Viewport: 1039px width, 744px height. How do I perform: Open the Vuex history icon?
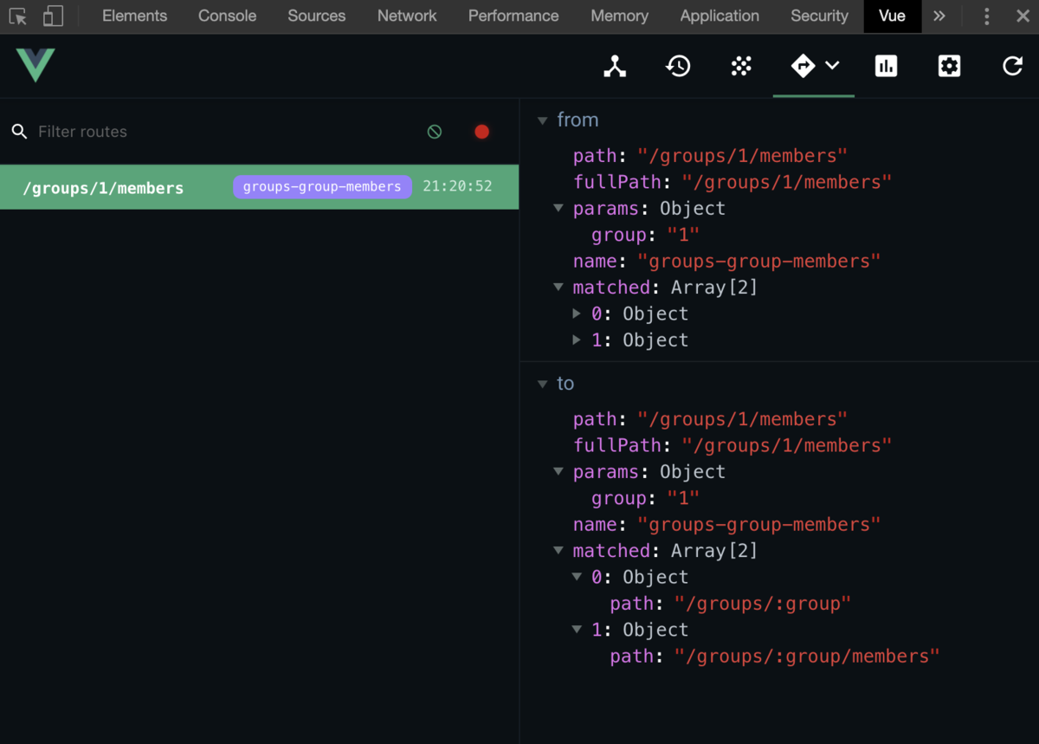678,66
